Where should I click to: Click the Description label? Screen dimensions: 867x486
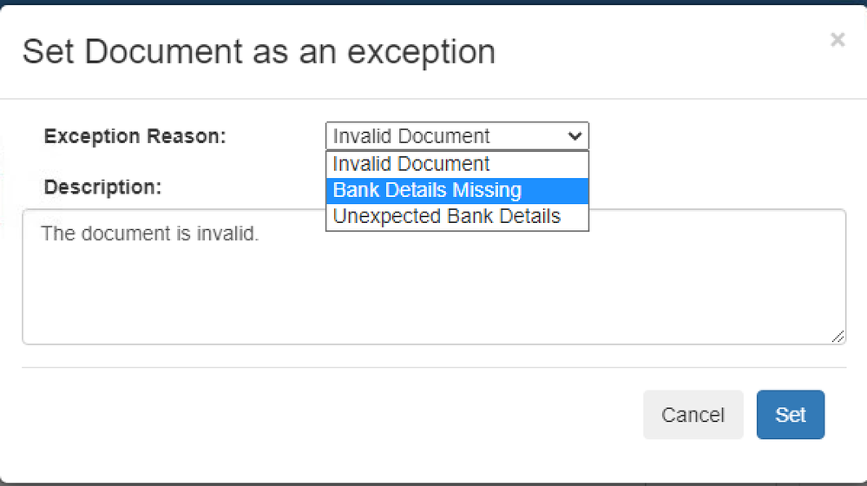coord(102,187)
